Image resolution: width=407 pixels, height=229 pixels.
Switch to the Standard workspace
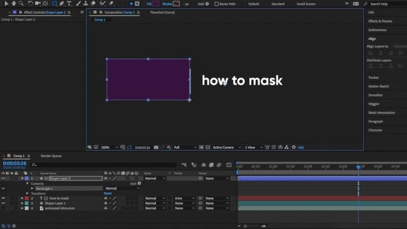(278, 4)
